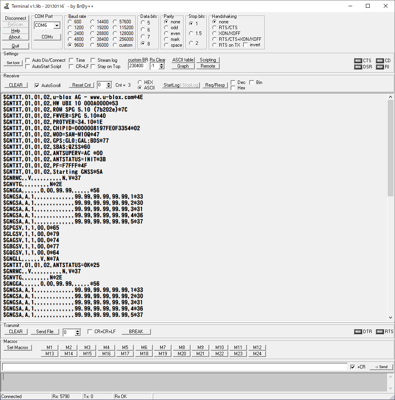The height and width of the screenshot is (400, 395).
Task: Check the Bin display option
Action: [252, 82]
